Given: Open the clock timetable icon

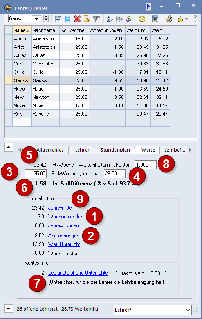Looking at the screenshot, I should pos(142,19).
